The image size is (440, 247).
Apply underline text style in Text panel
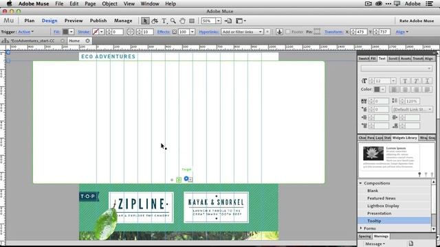coord(427,81)
